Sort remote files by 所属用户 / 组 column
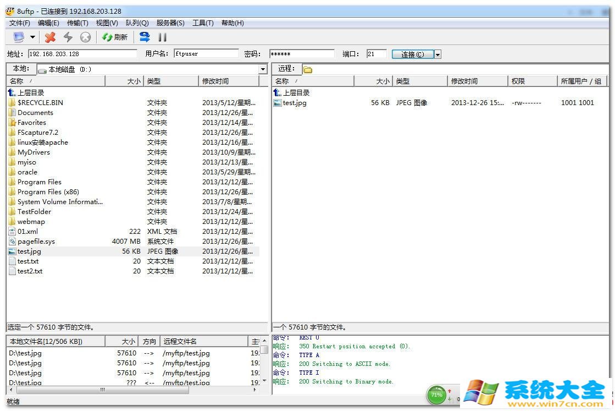Viewport: 615px width, 411px height. [x=582, y=81]
